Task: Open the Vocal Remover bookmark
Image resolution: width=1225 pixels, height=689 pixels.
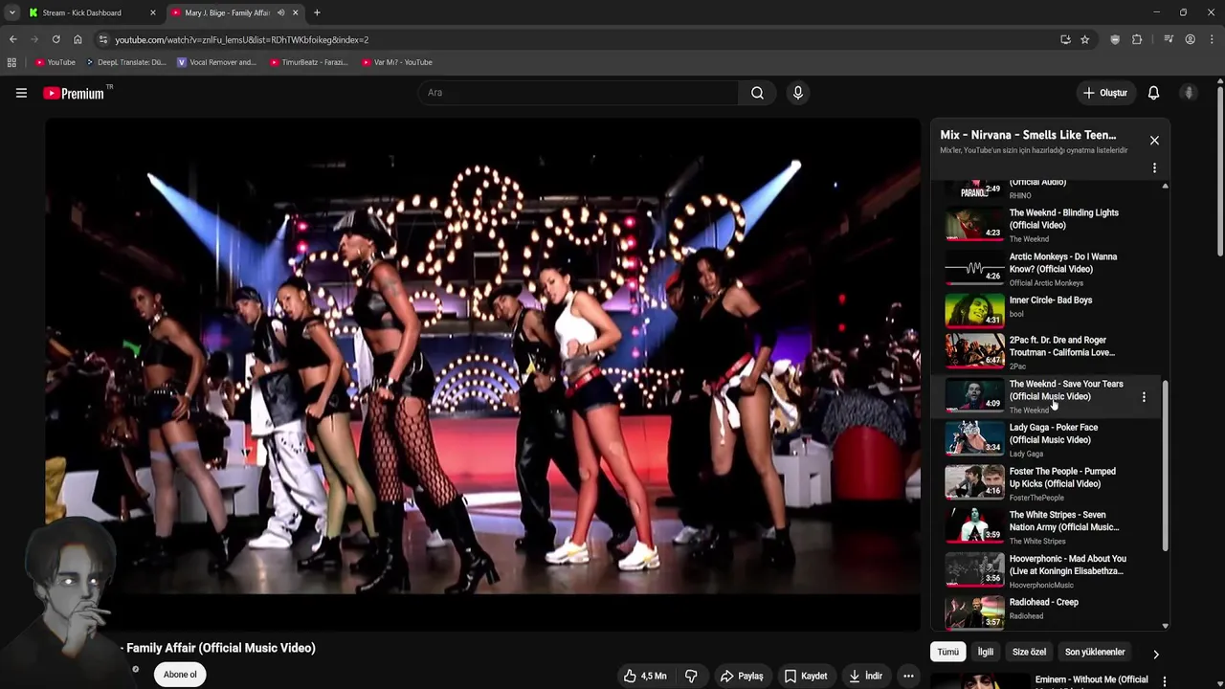Action: [216, 62]
